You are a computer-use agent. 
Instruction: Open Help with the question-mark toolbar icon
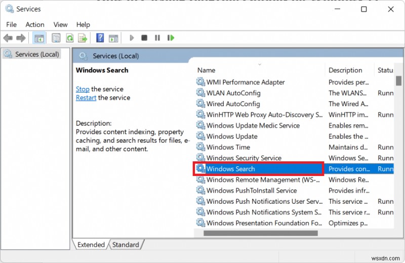tap(100, 38)
